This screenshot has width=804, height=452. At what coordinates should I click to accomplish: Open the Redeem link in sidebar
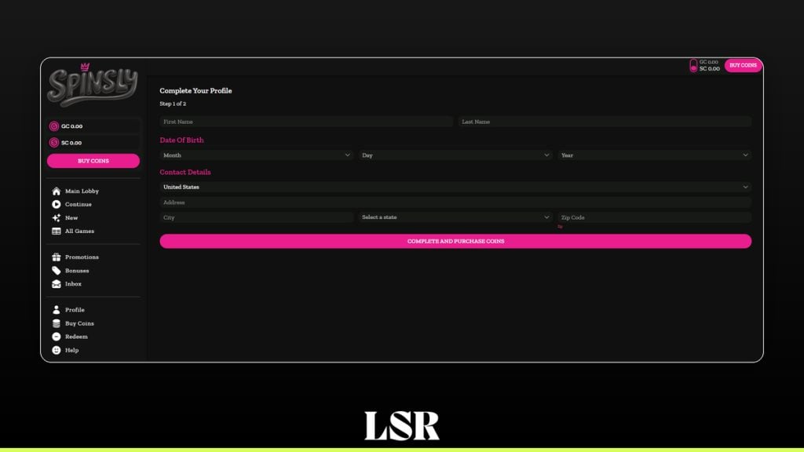pos(76,337)
